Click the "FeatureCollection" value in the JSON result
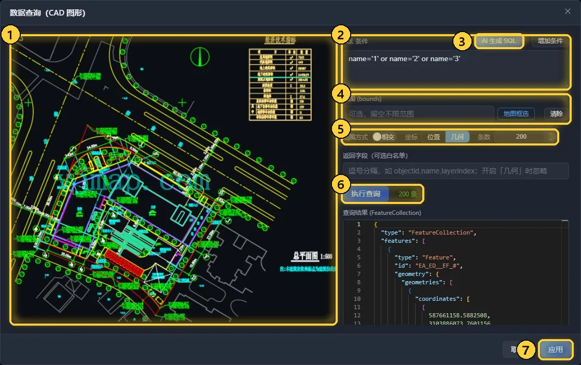This screenshot has width=581, height=365. 440,232
